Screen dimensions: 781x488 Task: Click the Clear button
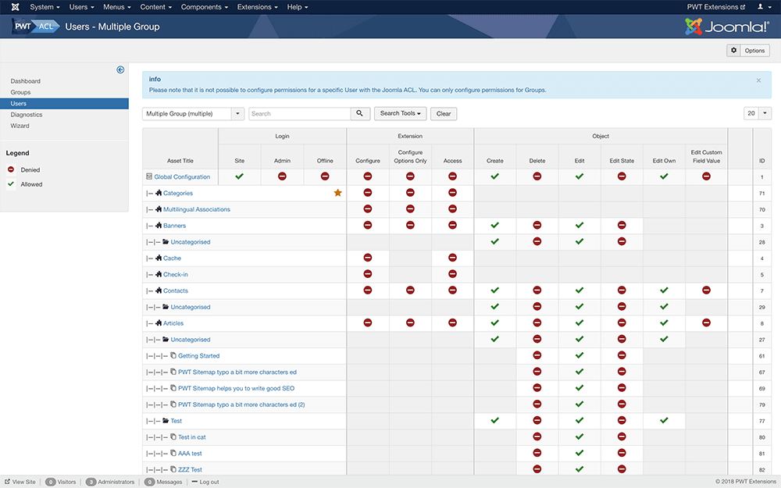[x=444, y=113]
